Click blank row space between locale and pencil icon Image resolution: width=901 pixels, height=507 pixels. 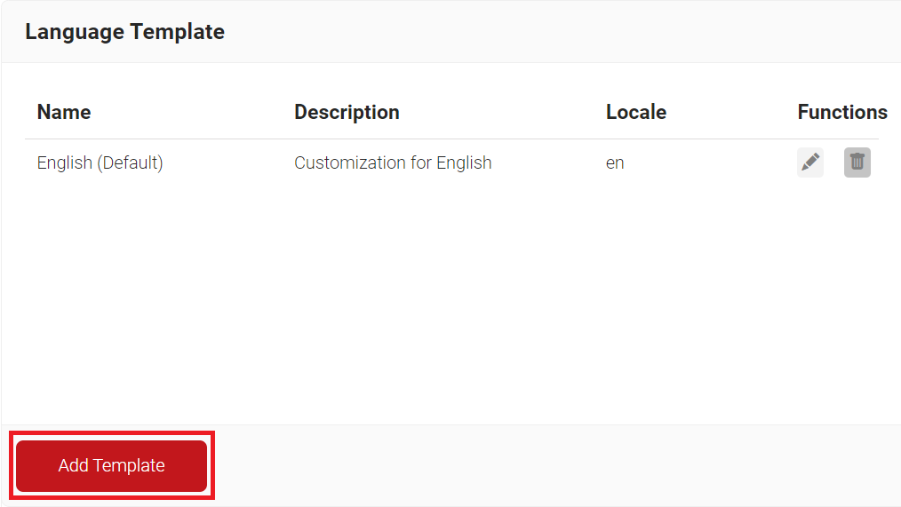pos(711,162)
